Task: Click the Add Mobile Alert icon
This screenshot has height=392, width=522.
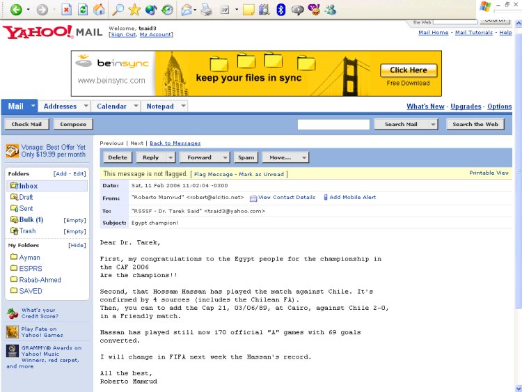Action: [x=324, y=198]
